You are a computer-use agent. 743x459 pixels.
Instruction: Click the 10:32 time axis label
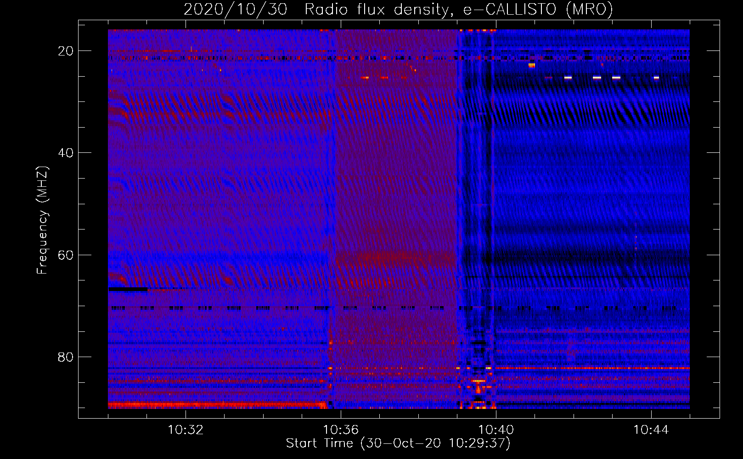(186, 430)
